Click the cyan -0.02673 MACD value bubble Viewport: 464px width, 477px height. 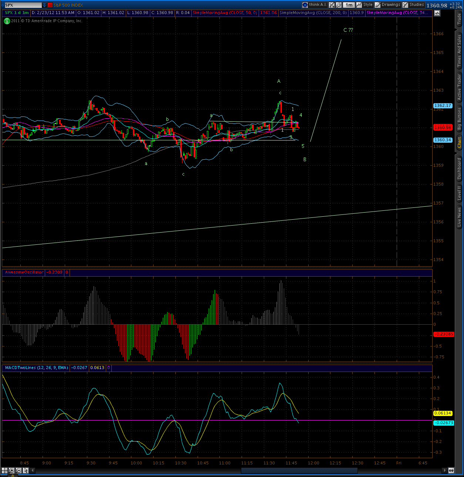[443, 423]
